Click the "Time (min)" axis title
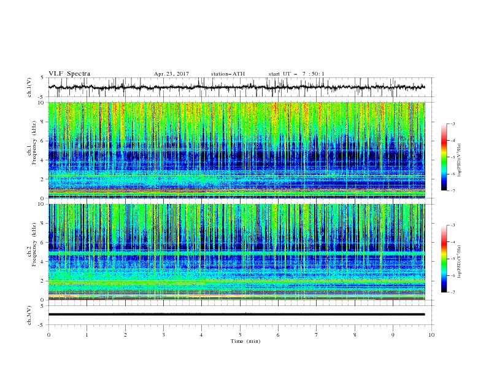 point(245,341)
